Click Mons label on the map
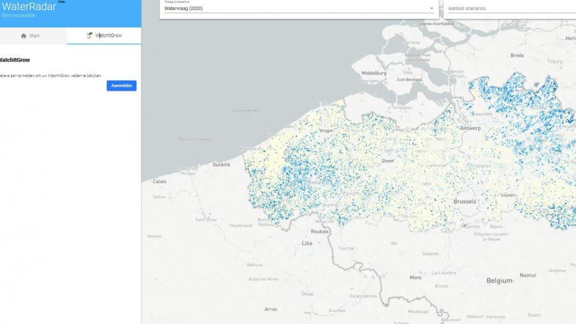Viewport: 576px width, 324px height. [x=415, y=277]
